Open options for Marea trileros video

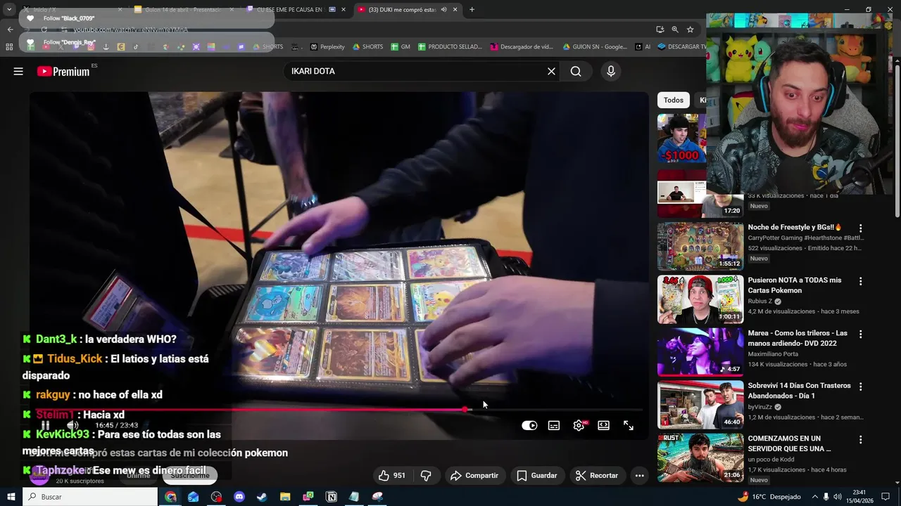pos(860,334)
